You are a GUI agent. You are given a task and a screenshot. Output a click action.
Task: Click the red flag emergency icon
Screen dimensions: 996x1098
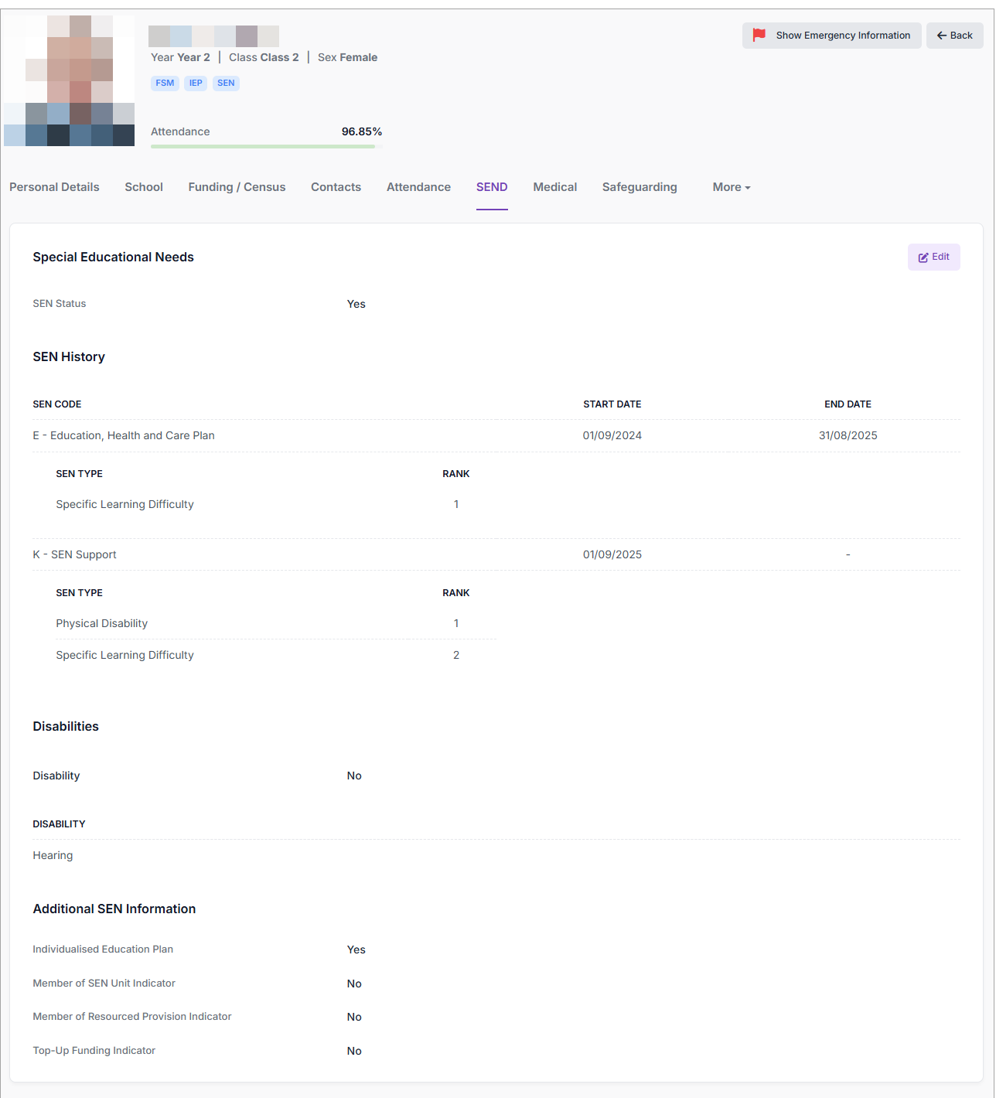(x=759, y=35)
